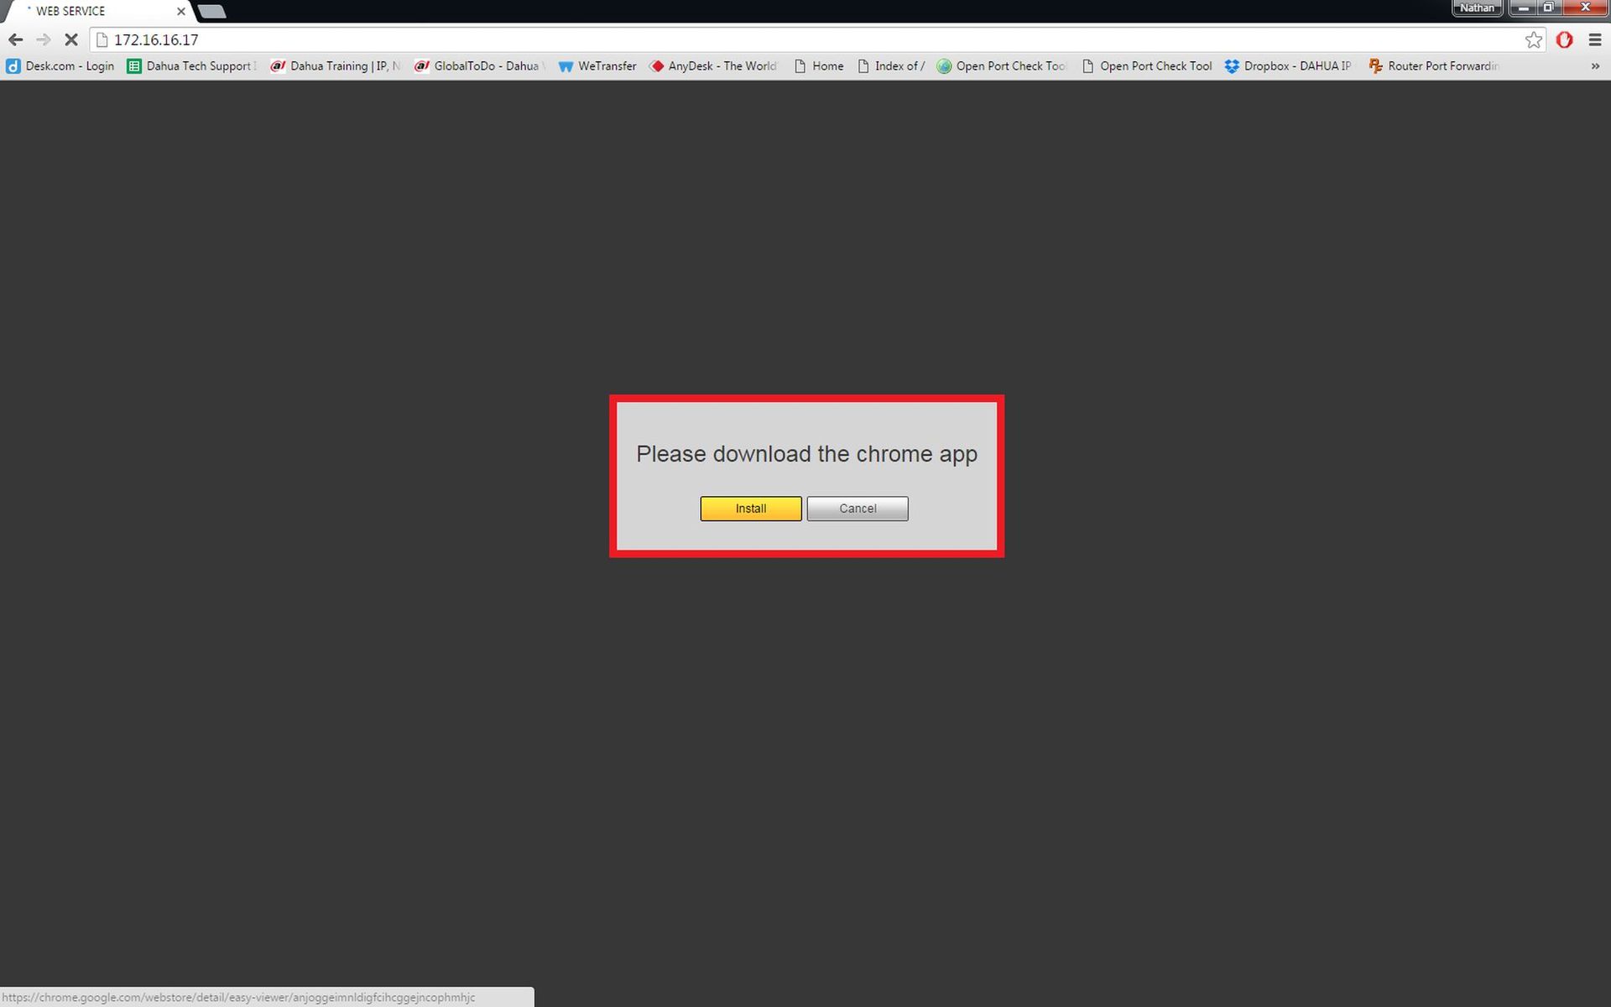Open Router Port Forwarding bookmark
Image resolution: width=1611 pixels, height=1007 pixels.
1433,66
